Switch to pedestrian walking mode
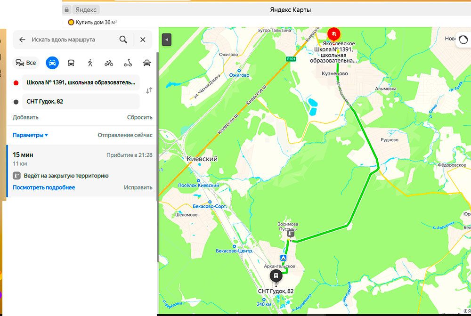Screen dimensions: 471x316 pyautogui.click(x=90, y=63)
